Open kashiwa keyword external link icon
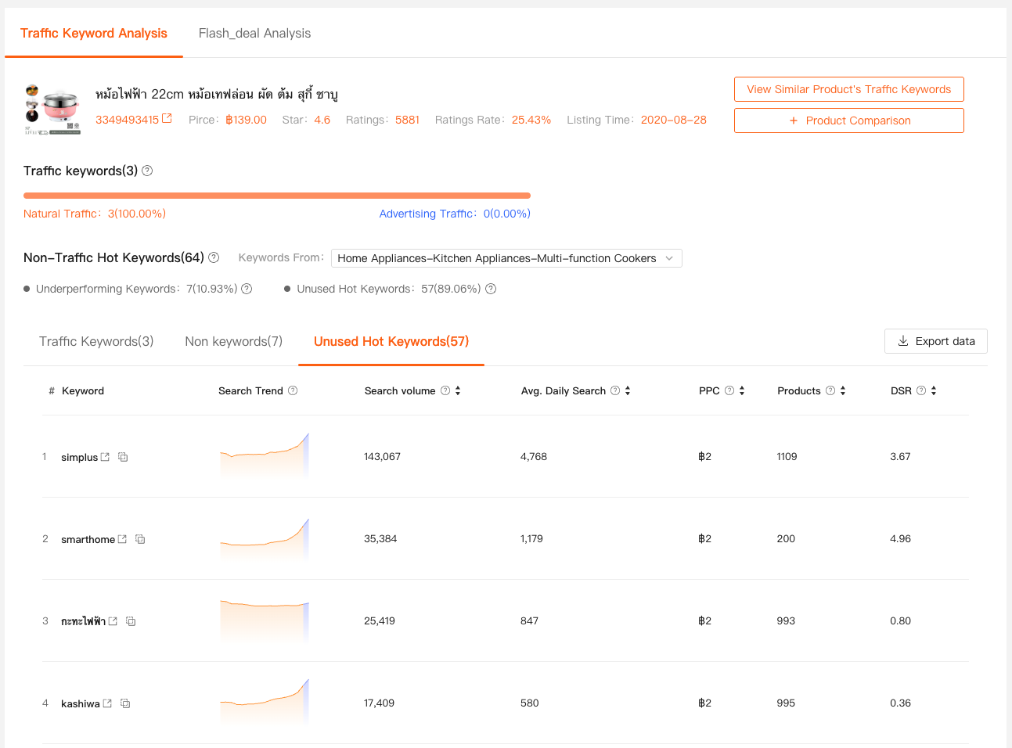The width and height of the screenshot is (1012, 748). tap(107, 703)
